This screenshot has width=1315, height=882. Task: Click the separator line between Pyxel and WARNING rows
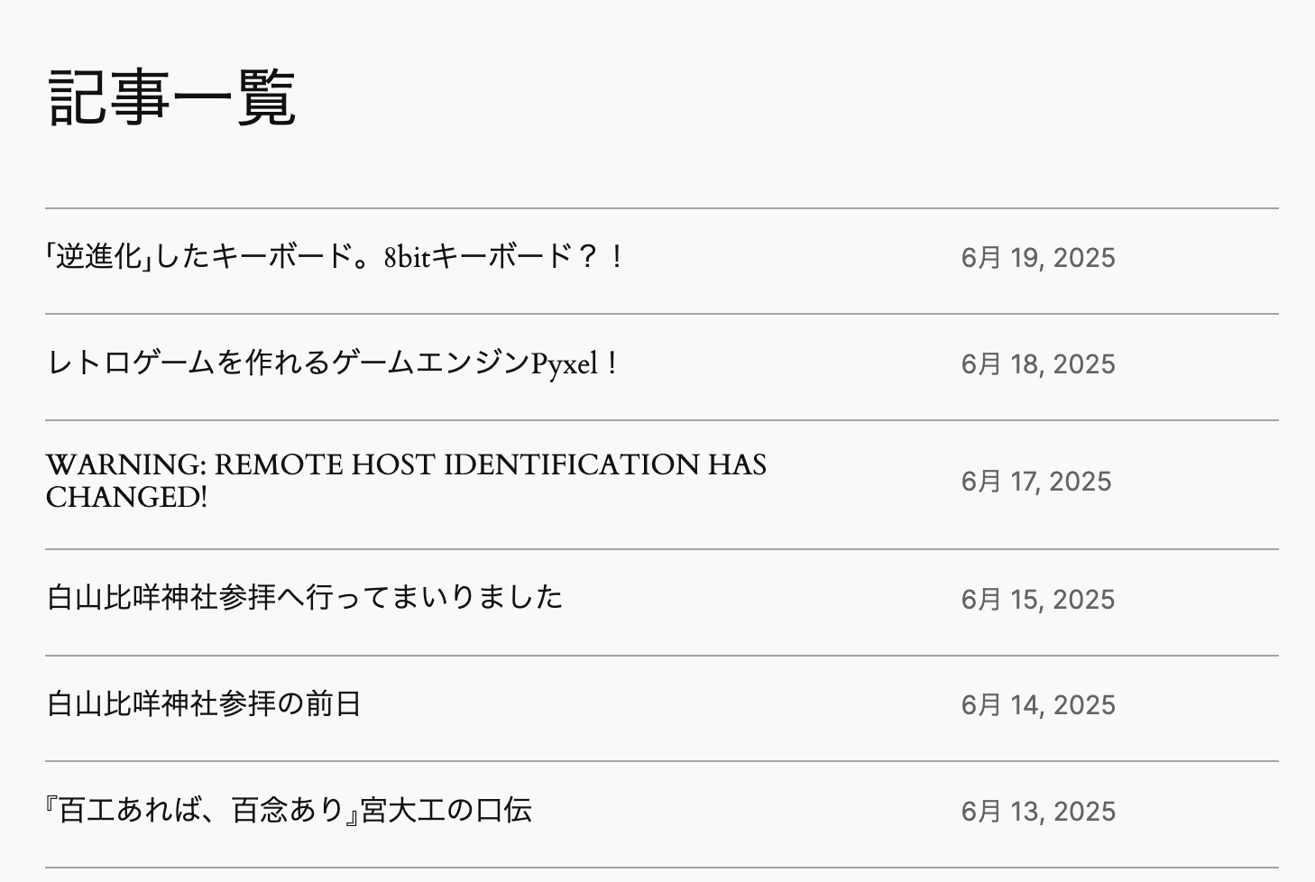pyautogui.click(x=661, y=420)
